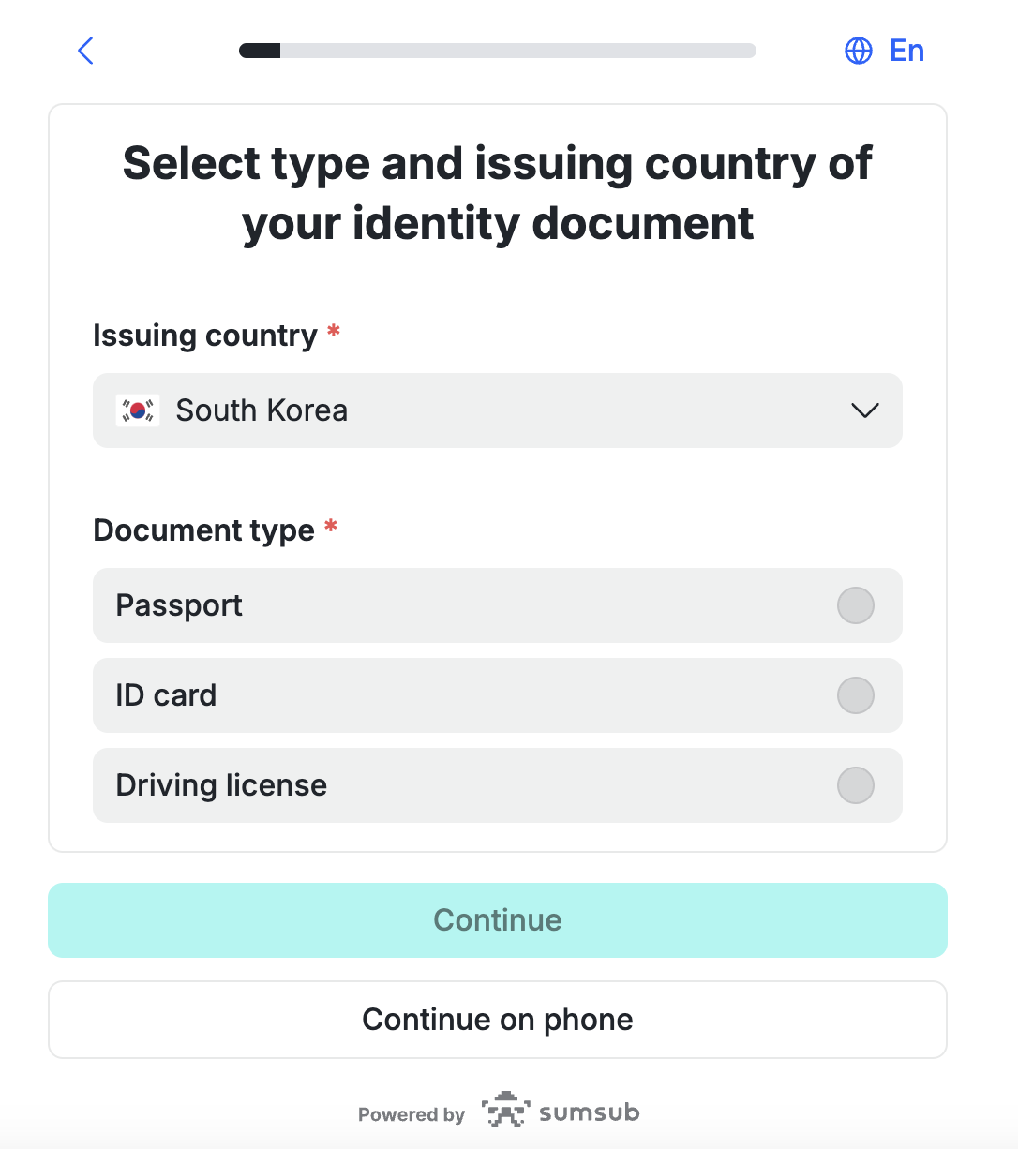Open the En language selector
The width and height of the screenshot is (1018, 1149).
click(x=885, y=51)
